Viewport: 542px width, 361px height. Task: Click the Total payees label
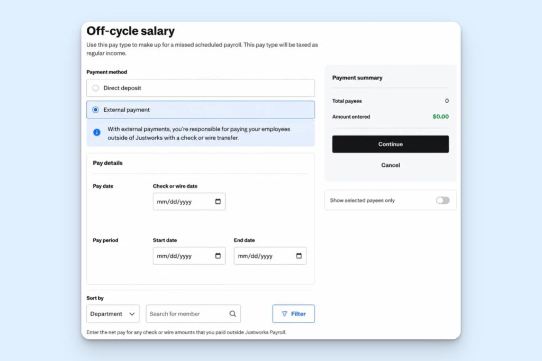[347, 101]
